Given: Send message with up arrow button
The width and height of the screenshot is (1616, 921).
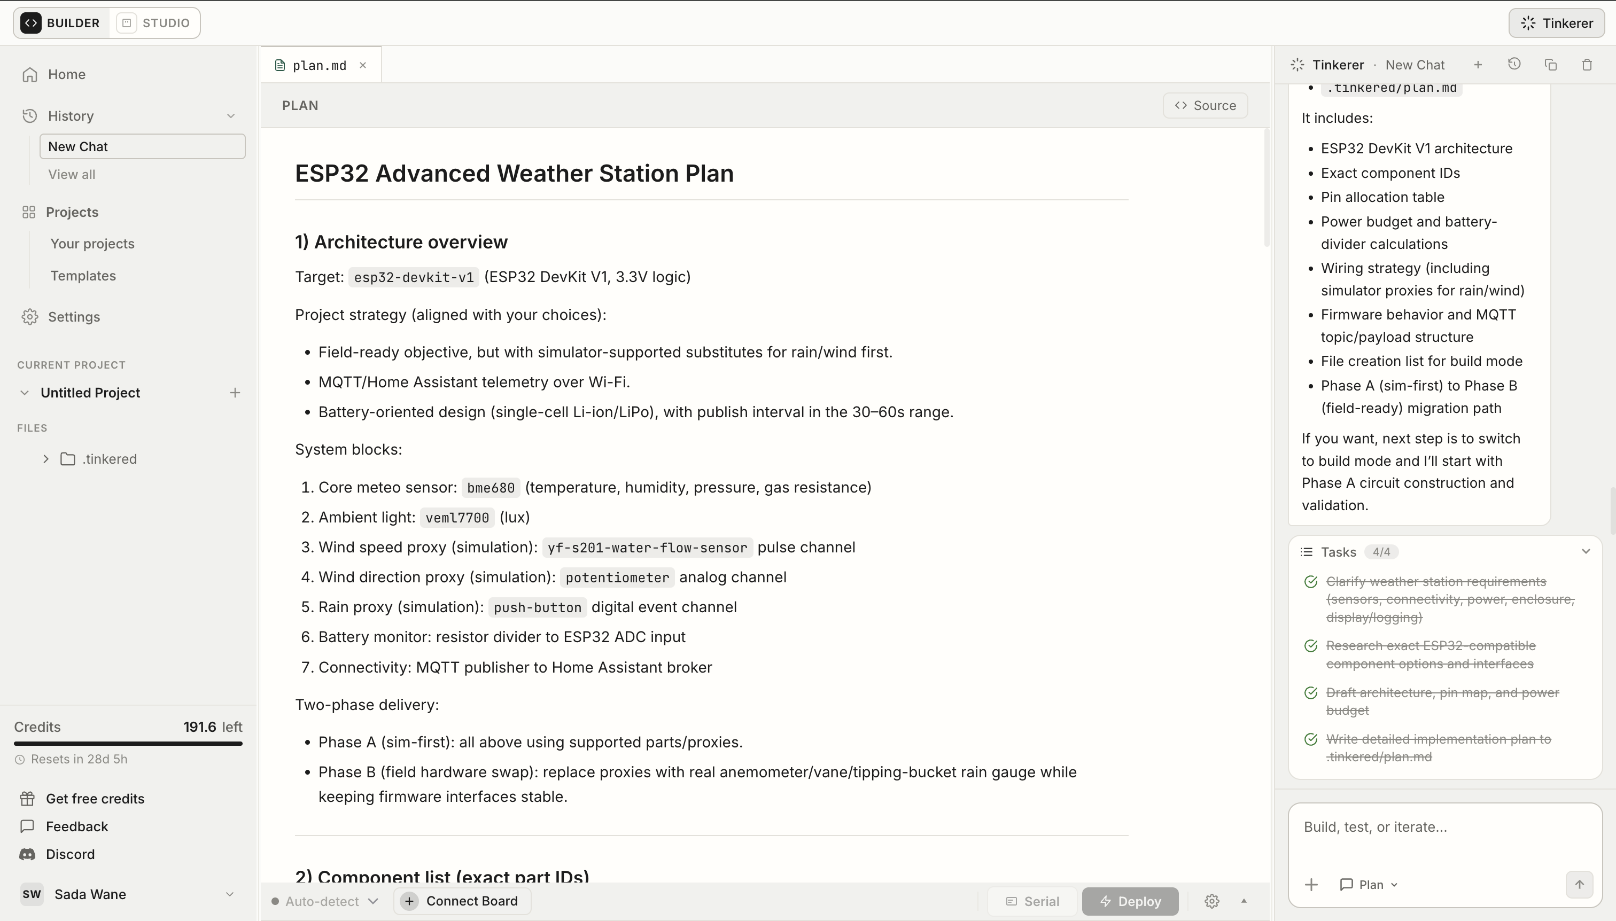Looking at the screenshot, I should pyautogui.click(x=1579, y=884).
